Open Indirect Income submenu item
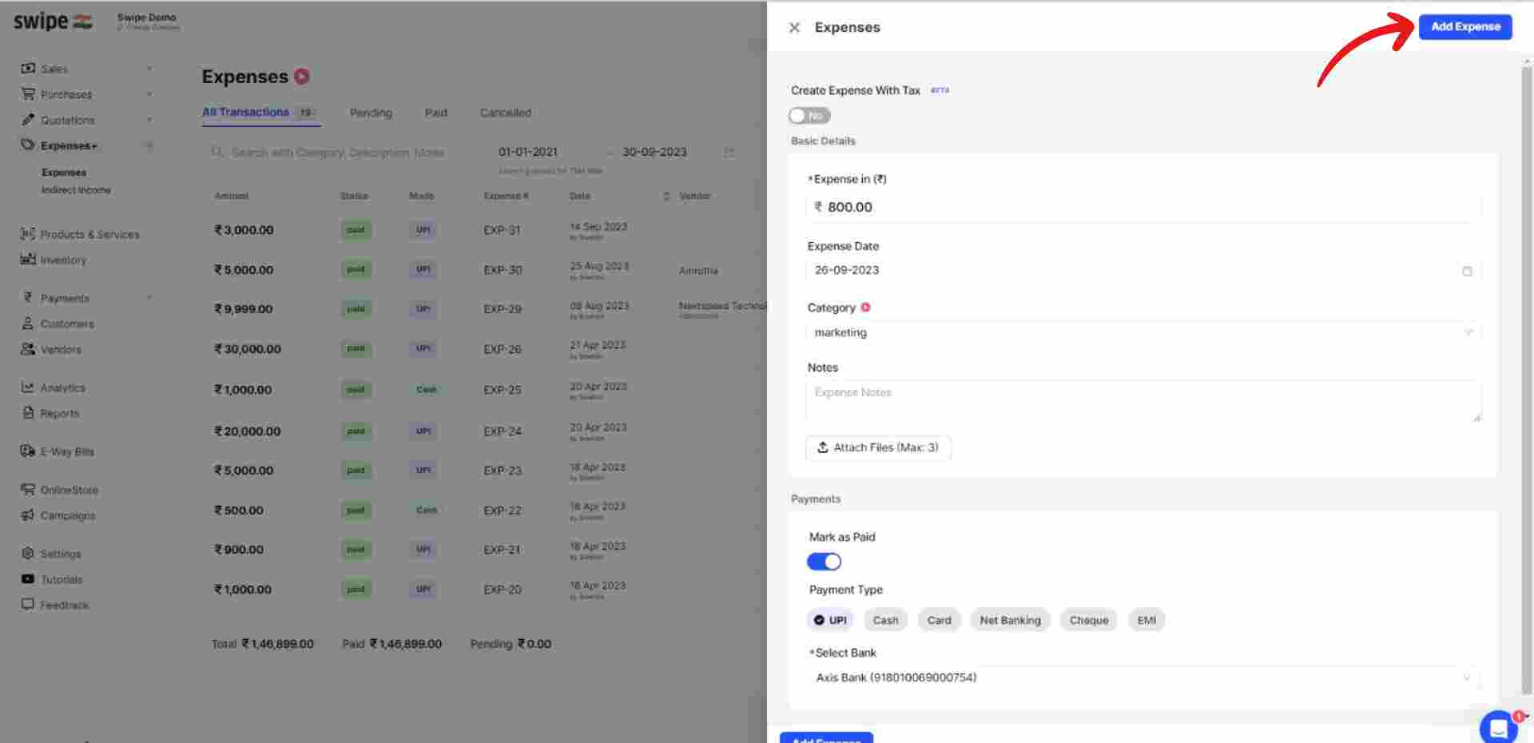Image resolution: width=1534 pixels, height=743 pixels. tap(76, 190)
